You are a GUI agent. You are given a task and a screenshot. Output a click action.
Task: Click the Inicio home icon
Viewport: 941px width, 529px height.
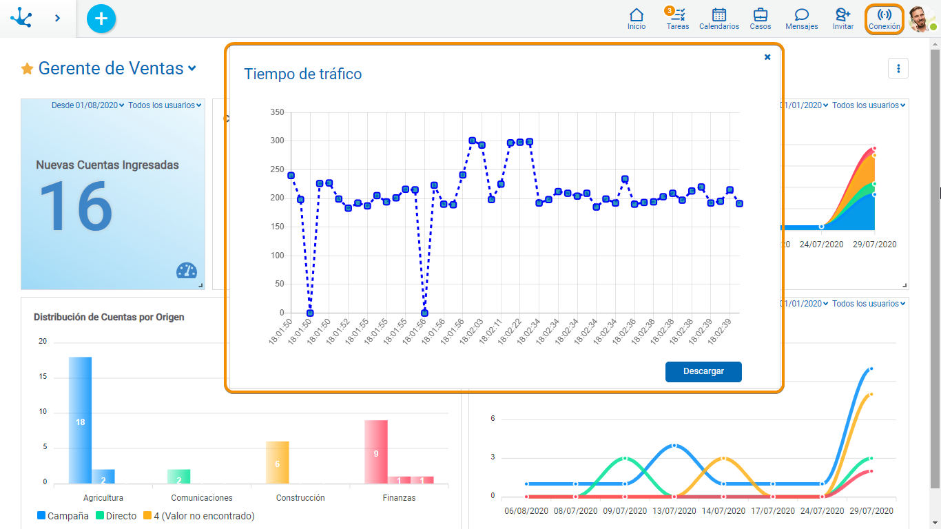tap(637, 19)
